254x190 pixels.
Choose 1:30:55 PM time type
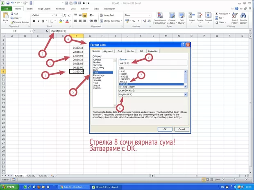point(125,79)
